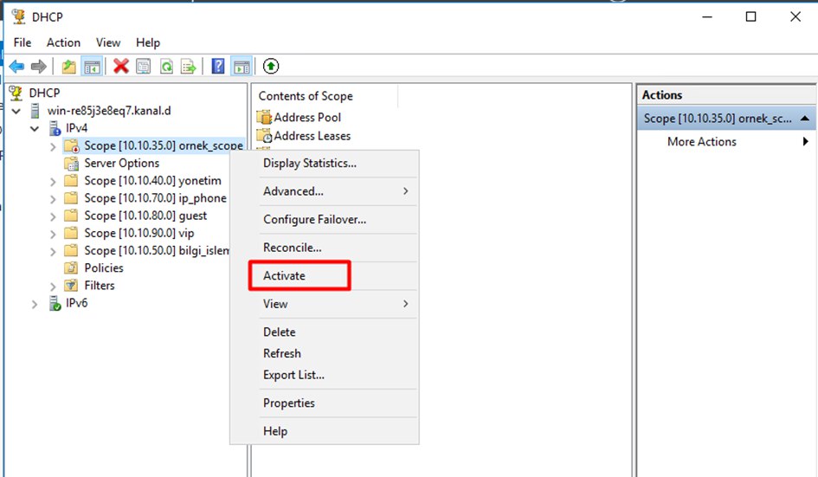This screenshot has height=477, width=818.
Task: Click the blue Help question mark icon
Action: (218, 67)
